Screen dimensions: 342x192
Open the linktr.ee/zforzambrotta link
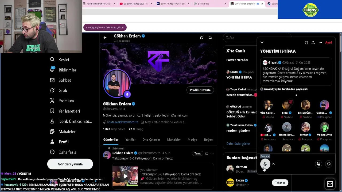(x=123, y=122)
